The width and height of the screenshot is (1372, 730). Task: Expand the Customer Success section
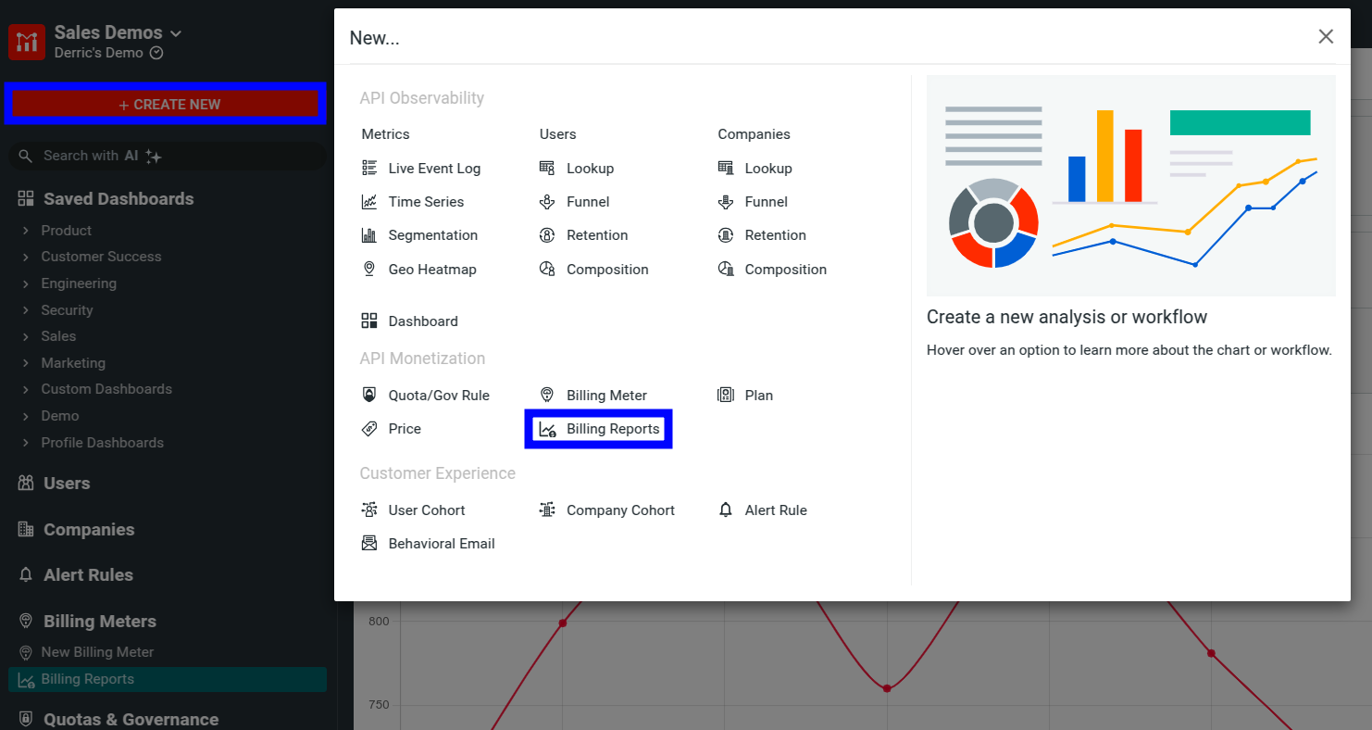[x=102, y=256]
